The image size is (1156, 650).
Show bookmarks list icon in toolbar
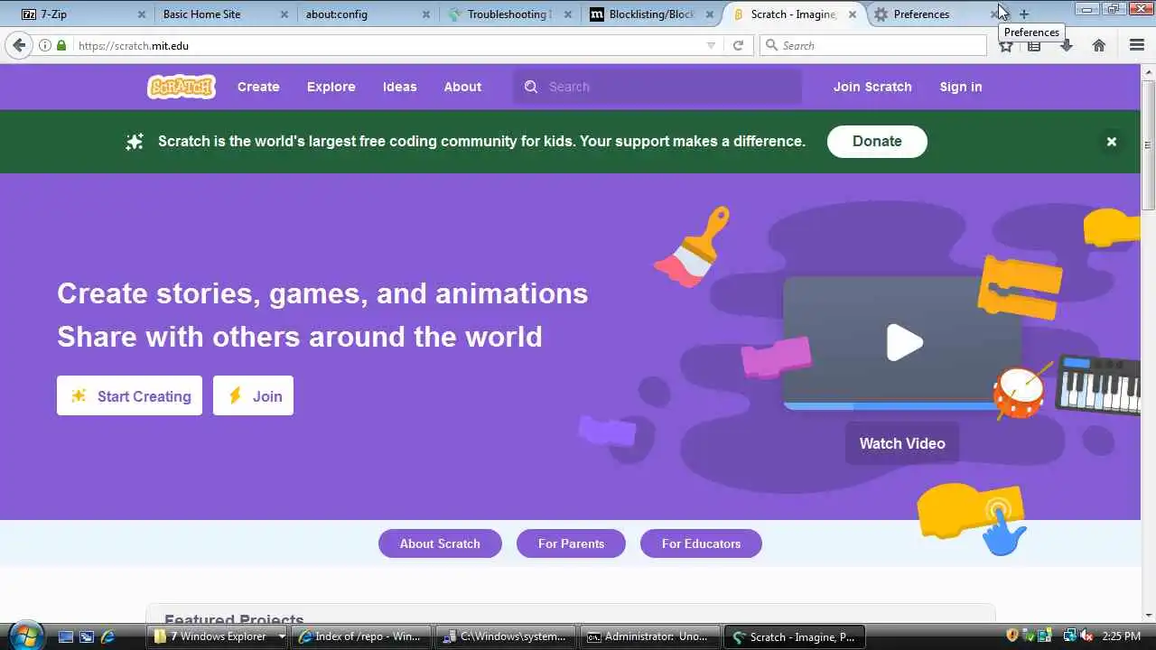tap(1035, 46)
